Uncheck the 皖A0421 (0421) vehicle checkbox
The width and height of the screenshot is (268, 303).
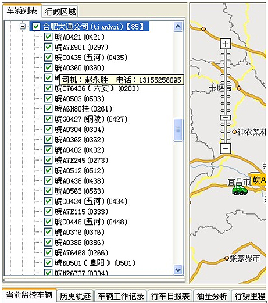[x=48, y=37]
